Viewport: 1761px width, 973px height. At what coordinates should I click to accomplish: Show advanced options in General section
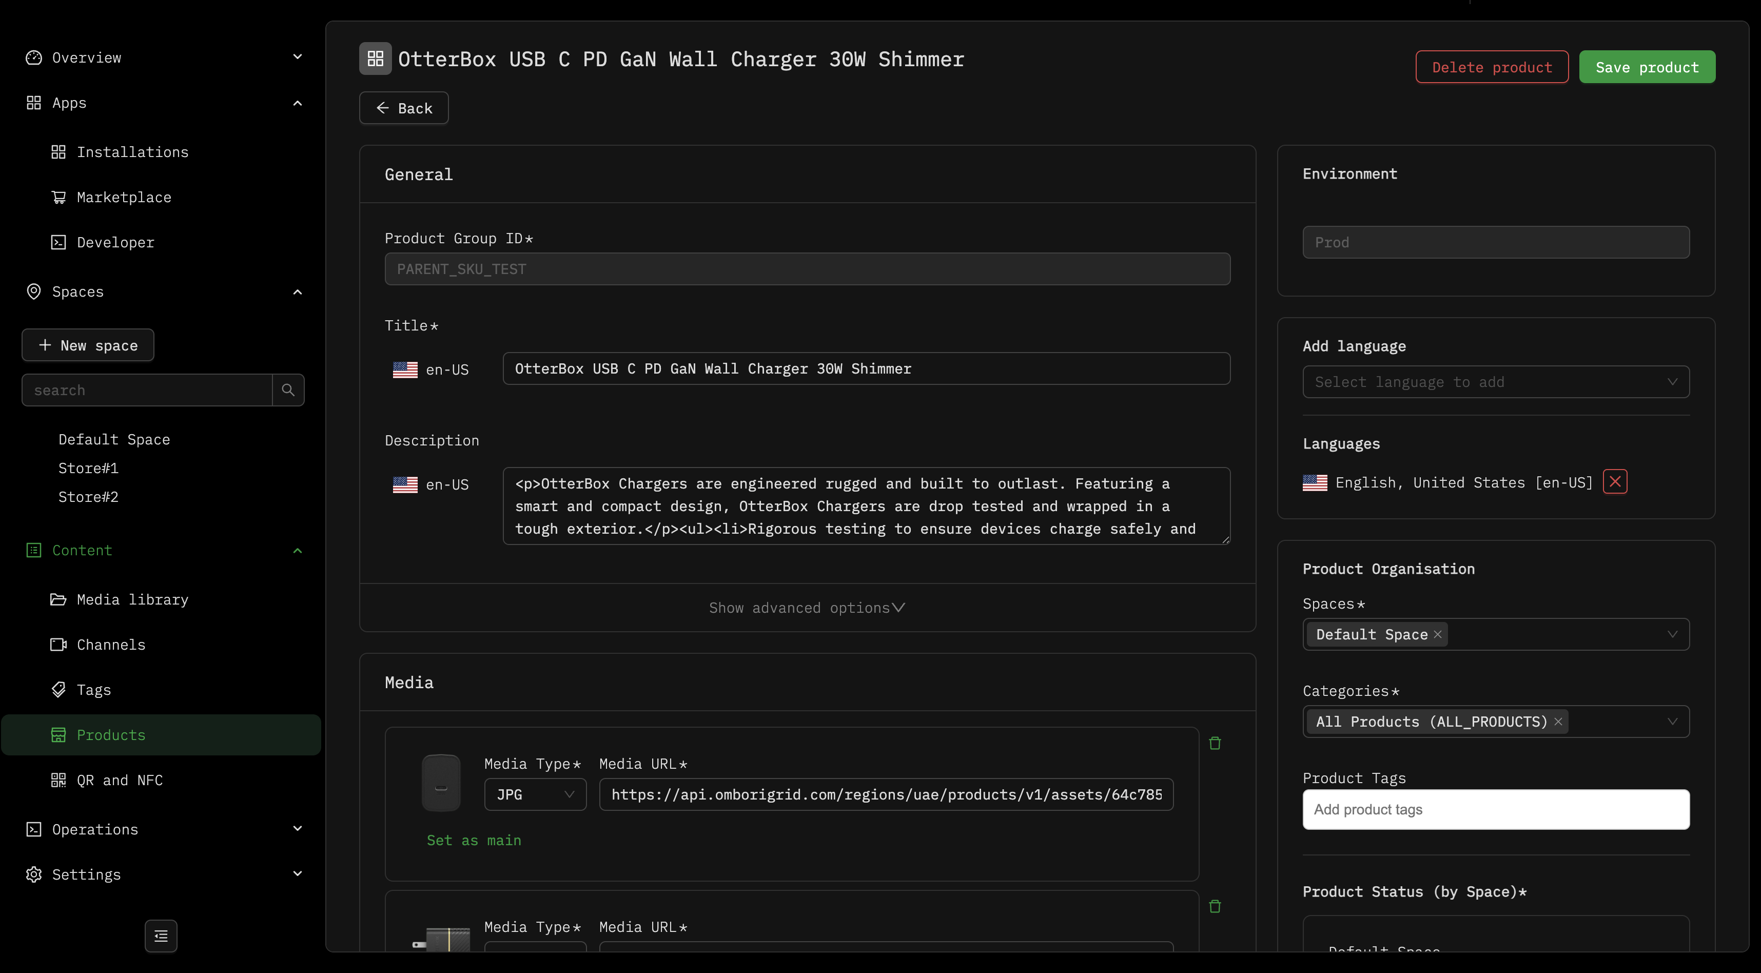click(x=807, y=607)
